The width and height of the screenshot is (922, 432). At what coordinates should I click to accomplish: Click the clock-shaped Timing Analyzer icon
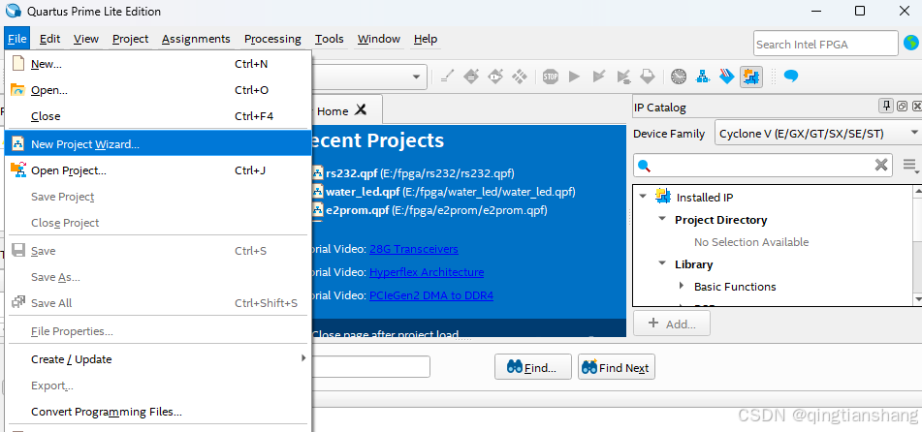click(x=679, y=77)
